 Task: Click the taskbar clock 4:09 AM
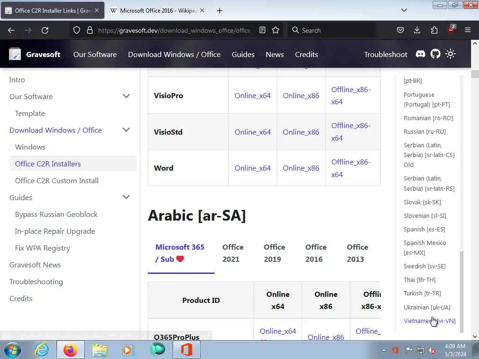coord(455,346)
